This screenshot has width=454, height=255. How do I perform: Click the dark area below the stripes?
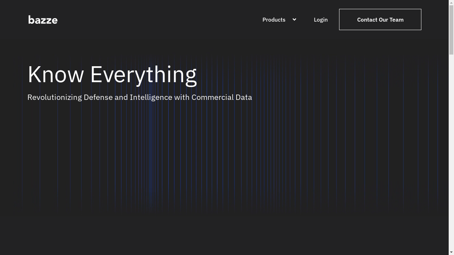coord(227,234)
